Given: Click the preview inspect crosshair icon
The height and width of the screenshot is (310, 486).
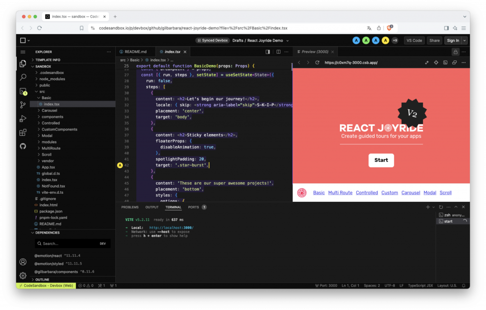Looking at the screenshot, I should [x=436, y=63].
